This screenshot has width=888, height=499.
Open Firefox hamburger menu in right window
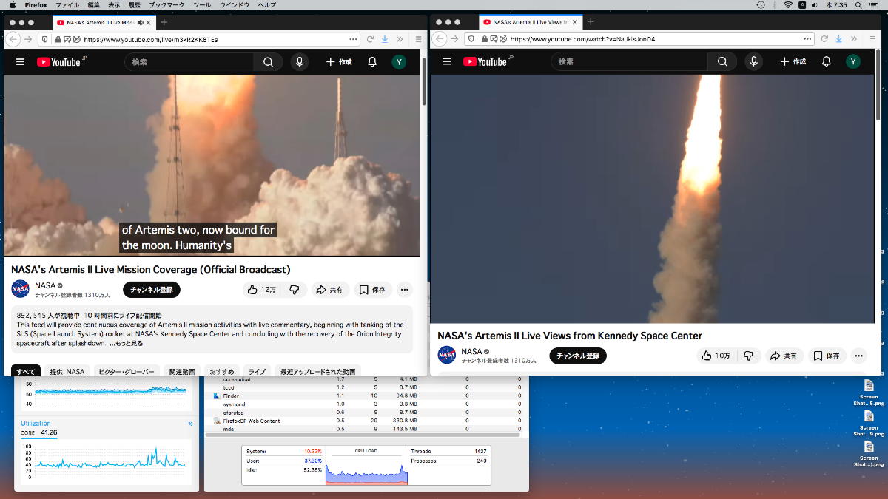[x=873, y=38]
